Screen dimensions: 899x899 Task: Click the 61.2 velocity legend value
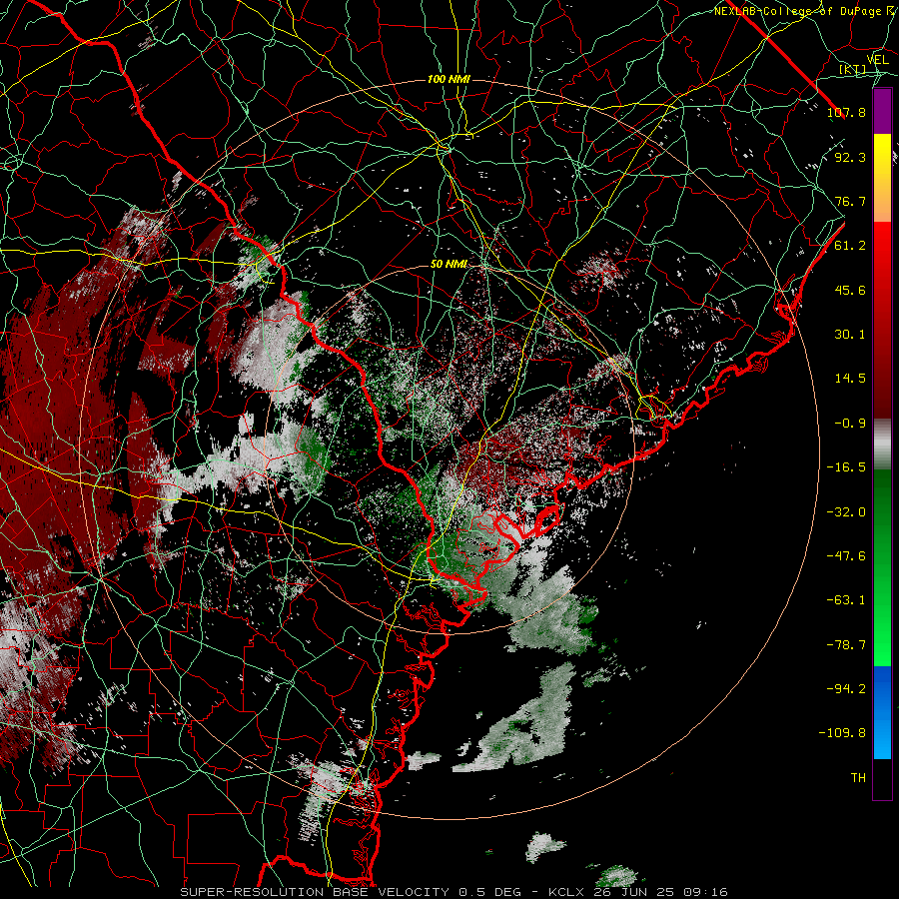[x=850, y=246]
